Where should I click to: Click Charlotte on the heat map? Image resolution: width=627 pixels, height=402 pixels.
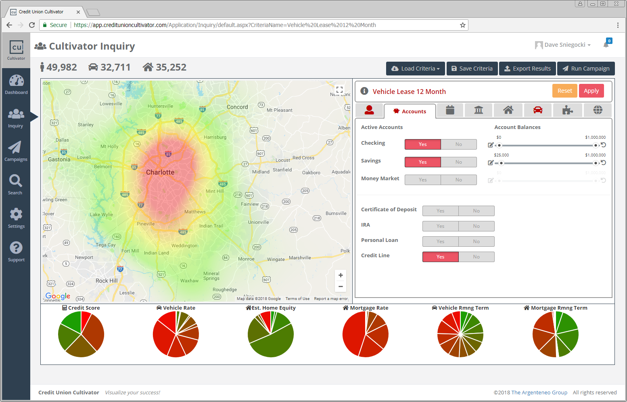click(x=160, y=172)
